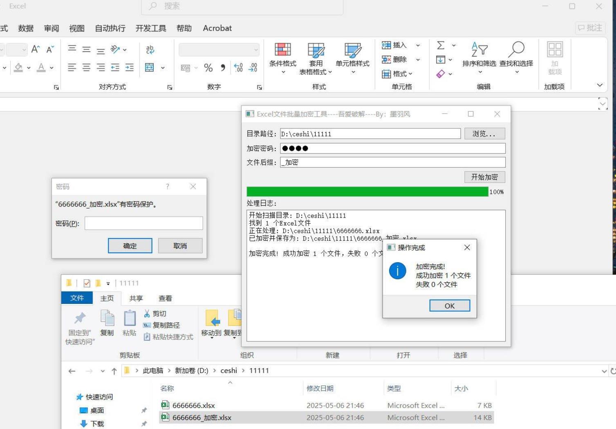Screen dimensions: 616x429
Task: Collapse the ribbon with the chevron
Action: (x=600, y=85)
